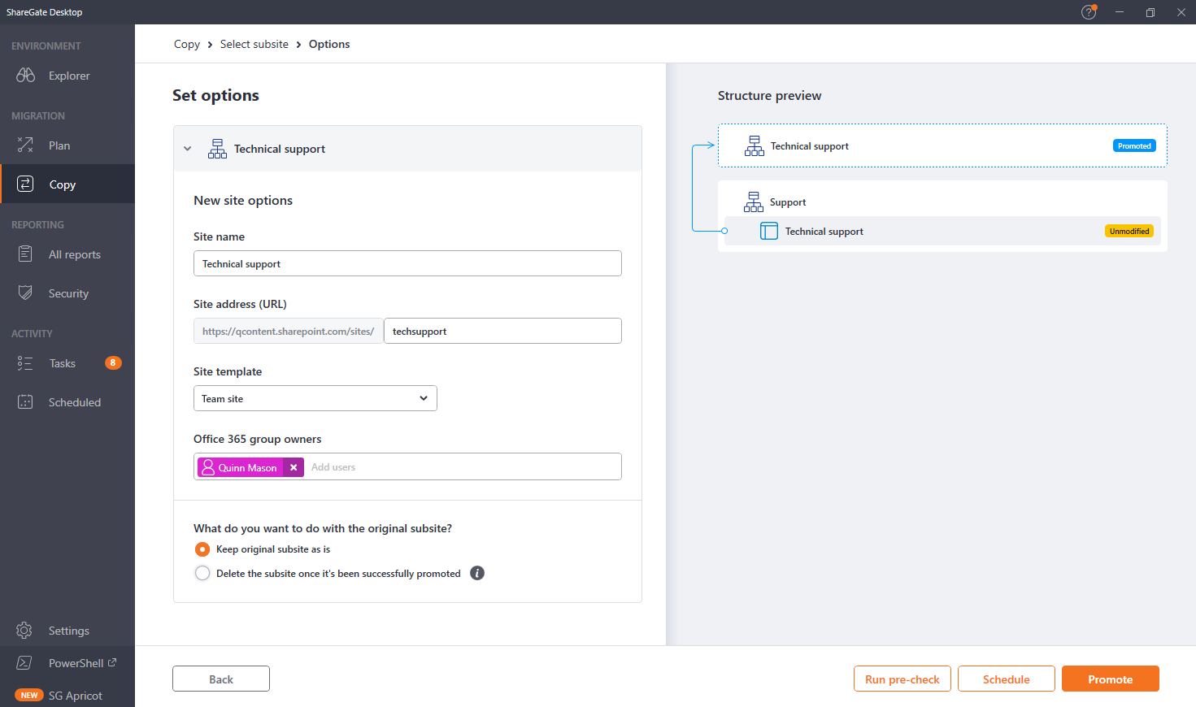1196x707 pixels.
Task: Go back to Select subsite breadcrumb
Action: [254, 44]
